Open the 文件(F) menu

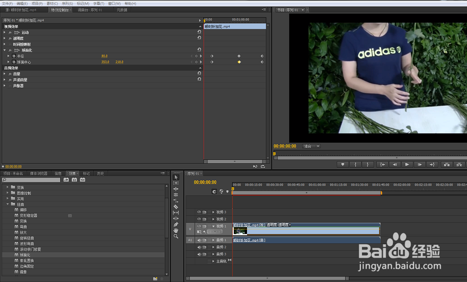pyautogui.click(x=7, y=4)
